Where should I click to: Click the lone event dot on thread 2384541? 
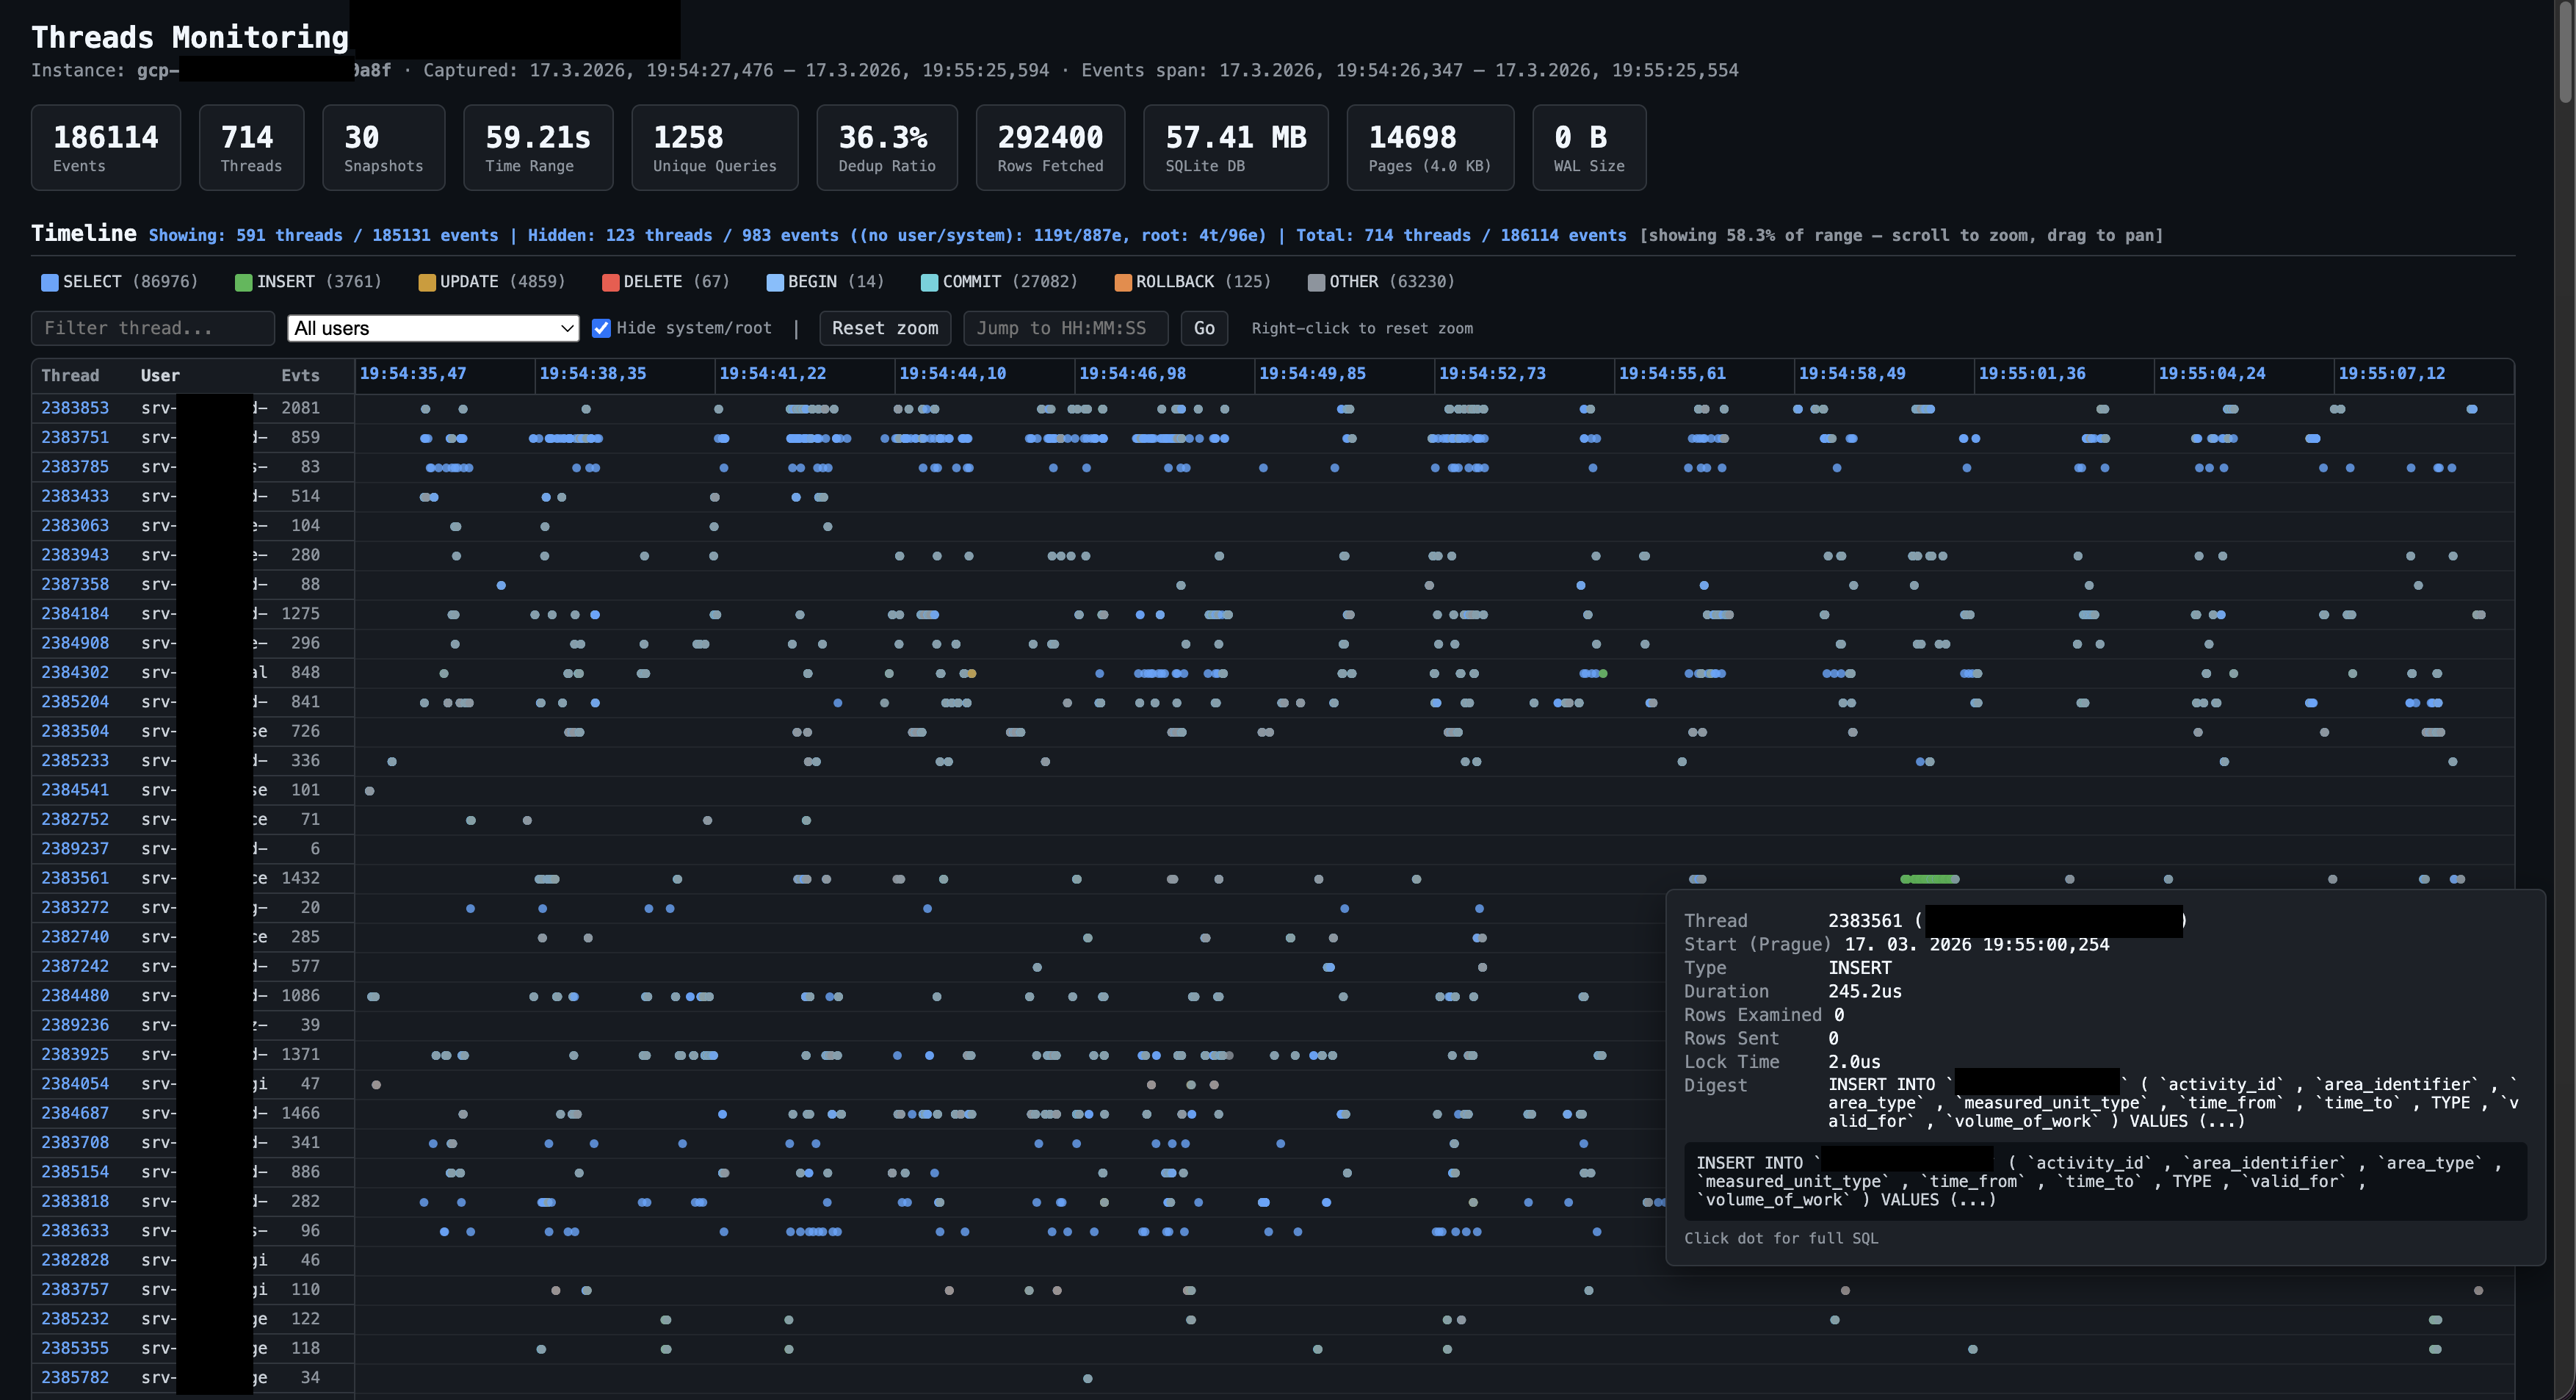370,791
